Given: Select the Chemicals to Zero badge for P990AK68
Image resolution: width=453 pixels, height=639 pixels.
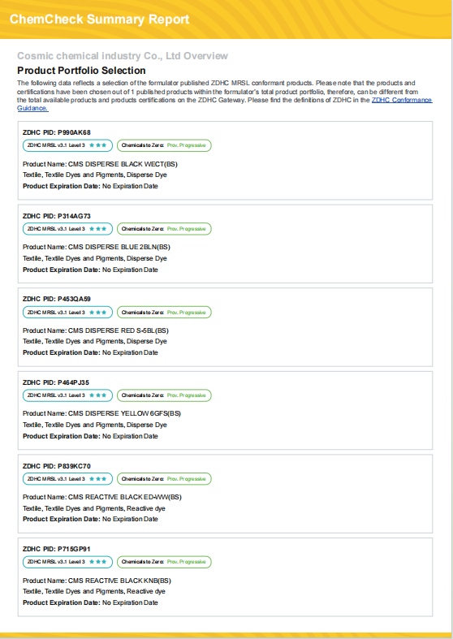Looking at the screenshot, I should coord(164,145).
